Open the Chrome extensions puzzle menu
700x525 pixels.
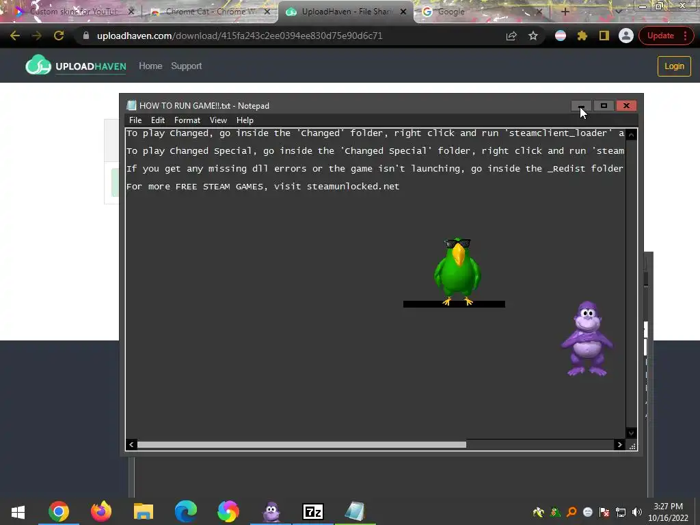coord(582,36)
